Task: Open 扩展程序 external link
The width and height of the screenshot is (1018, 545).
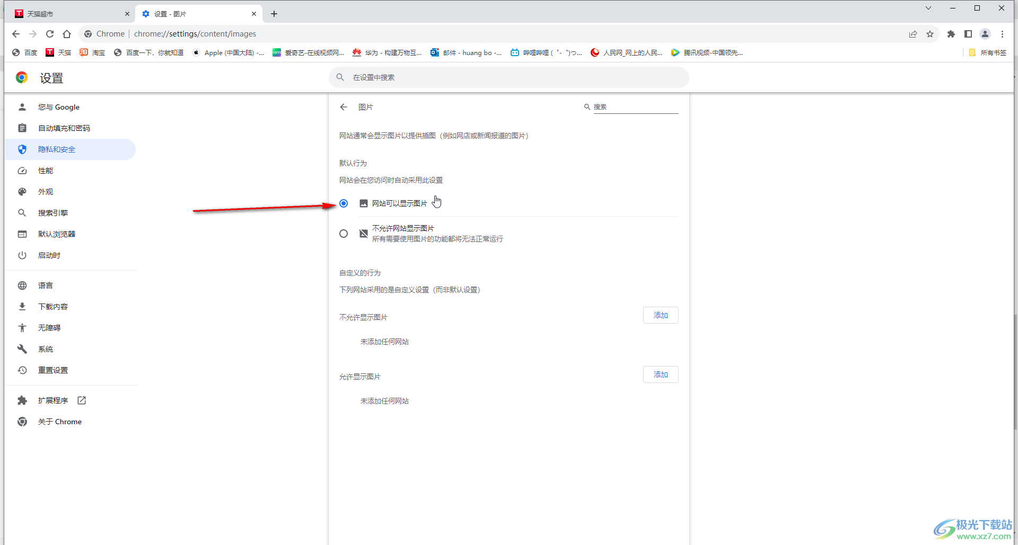Action: pyautogui.click(x=70, y=400)
